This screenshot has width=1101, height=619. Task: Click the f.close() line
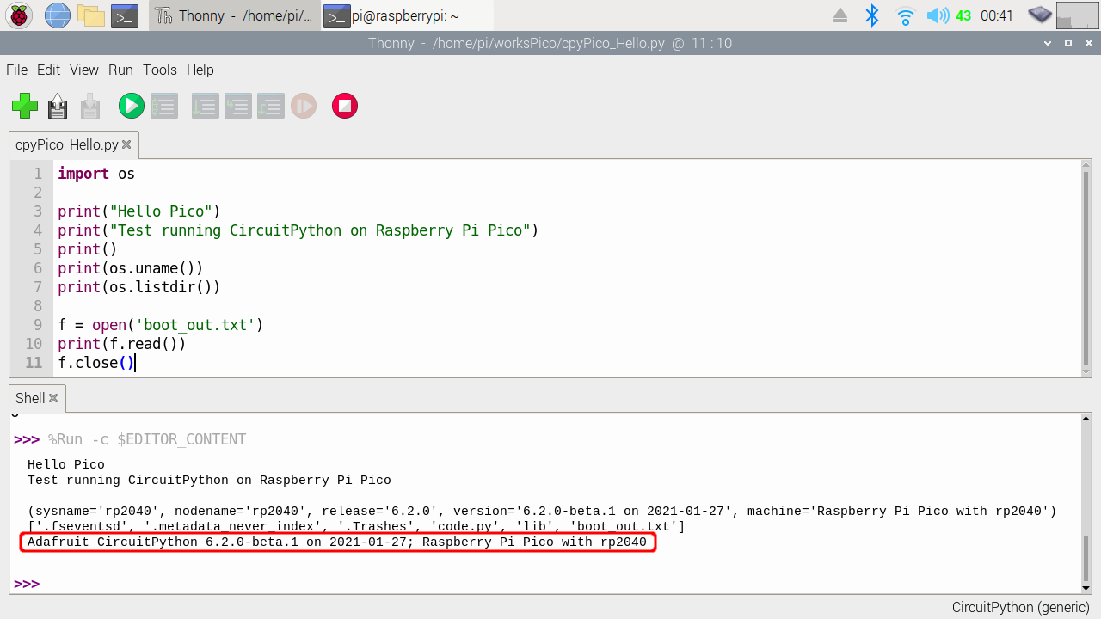tap(96, 363)
